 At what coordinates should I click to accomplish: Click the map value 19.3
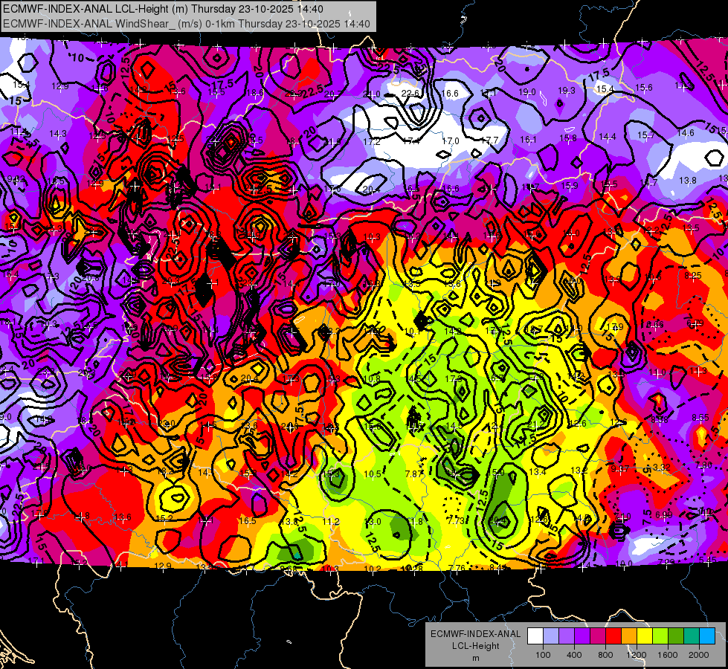(x=567, y=91)
